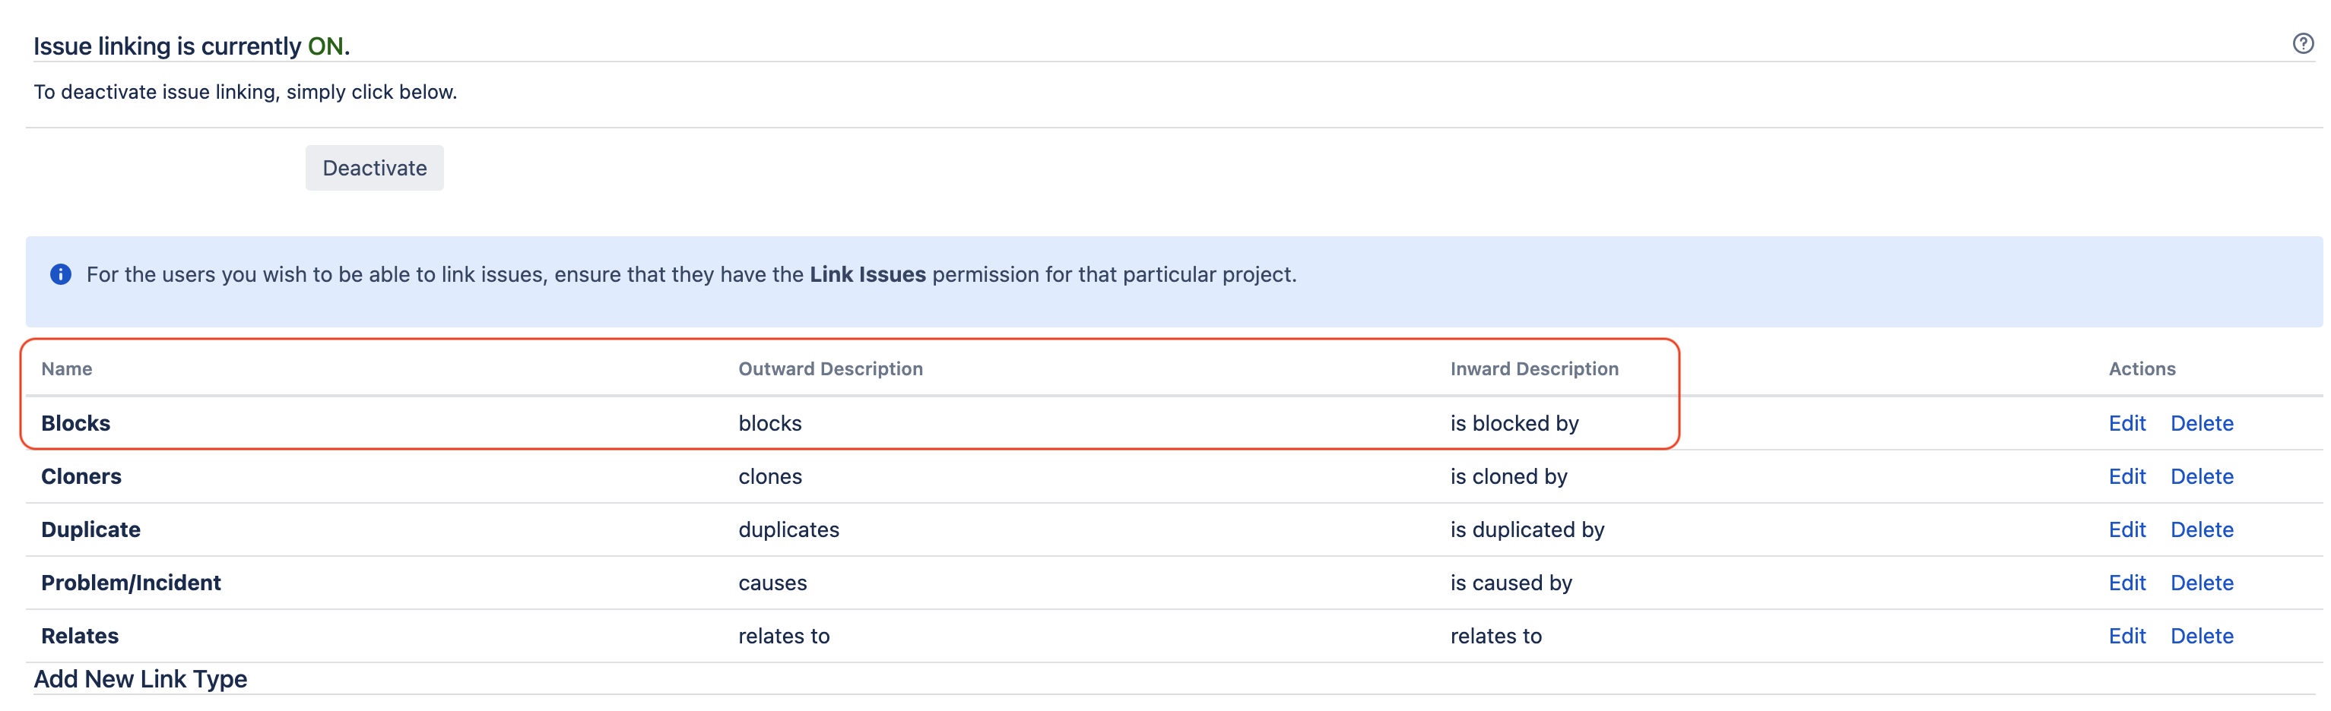Edit the Duplicate link type
Screen dimensions: 2331x711
tap(2127, 529)
